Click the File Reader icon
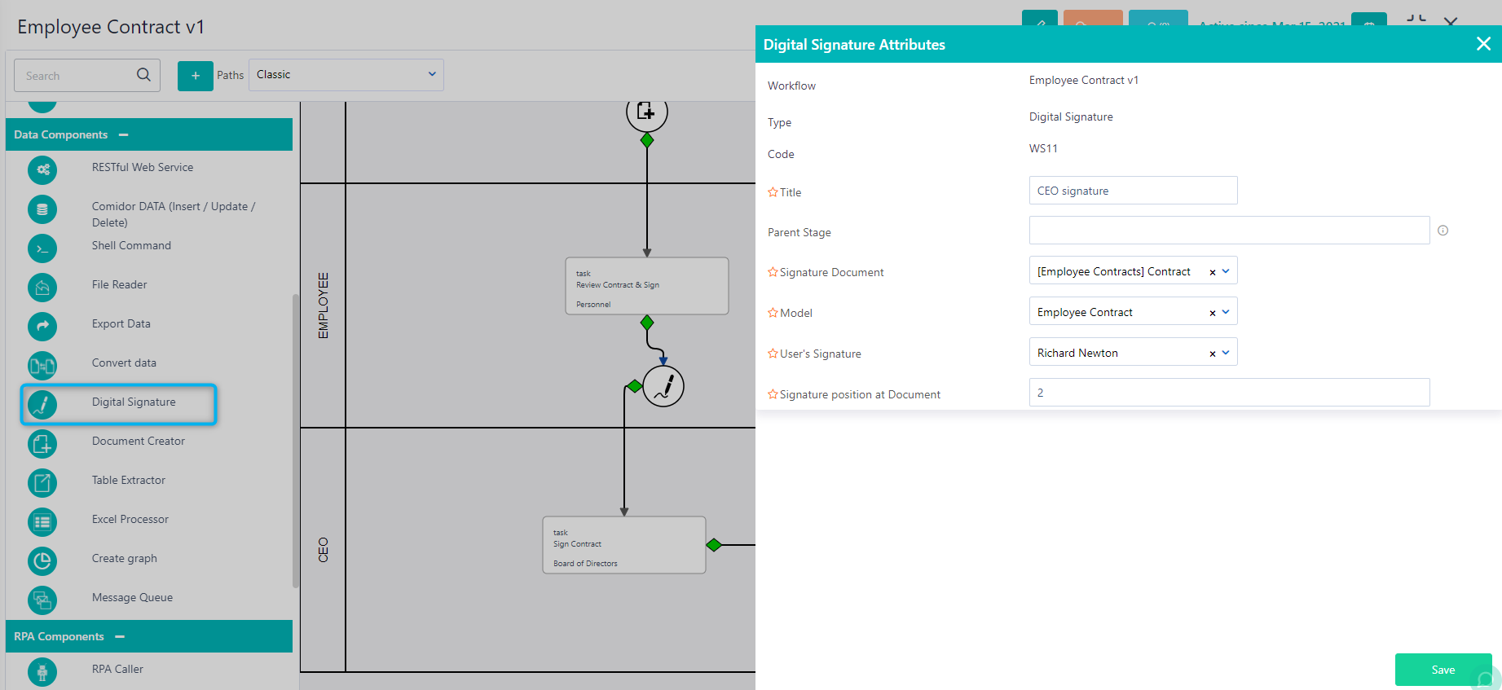Screen dimensions: 1502x690 point(42,288)
